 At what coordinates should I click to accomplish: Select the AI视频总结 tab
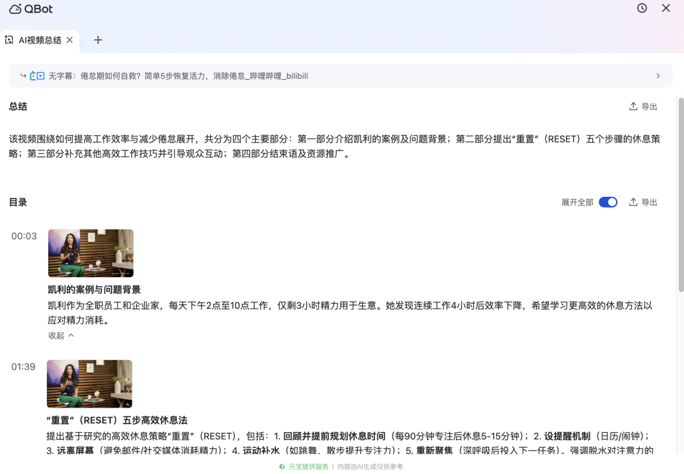point(40,40)
